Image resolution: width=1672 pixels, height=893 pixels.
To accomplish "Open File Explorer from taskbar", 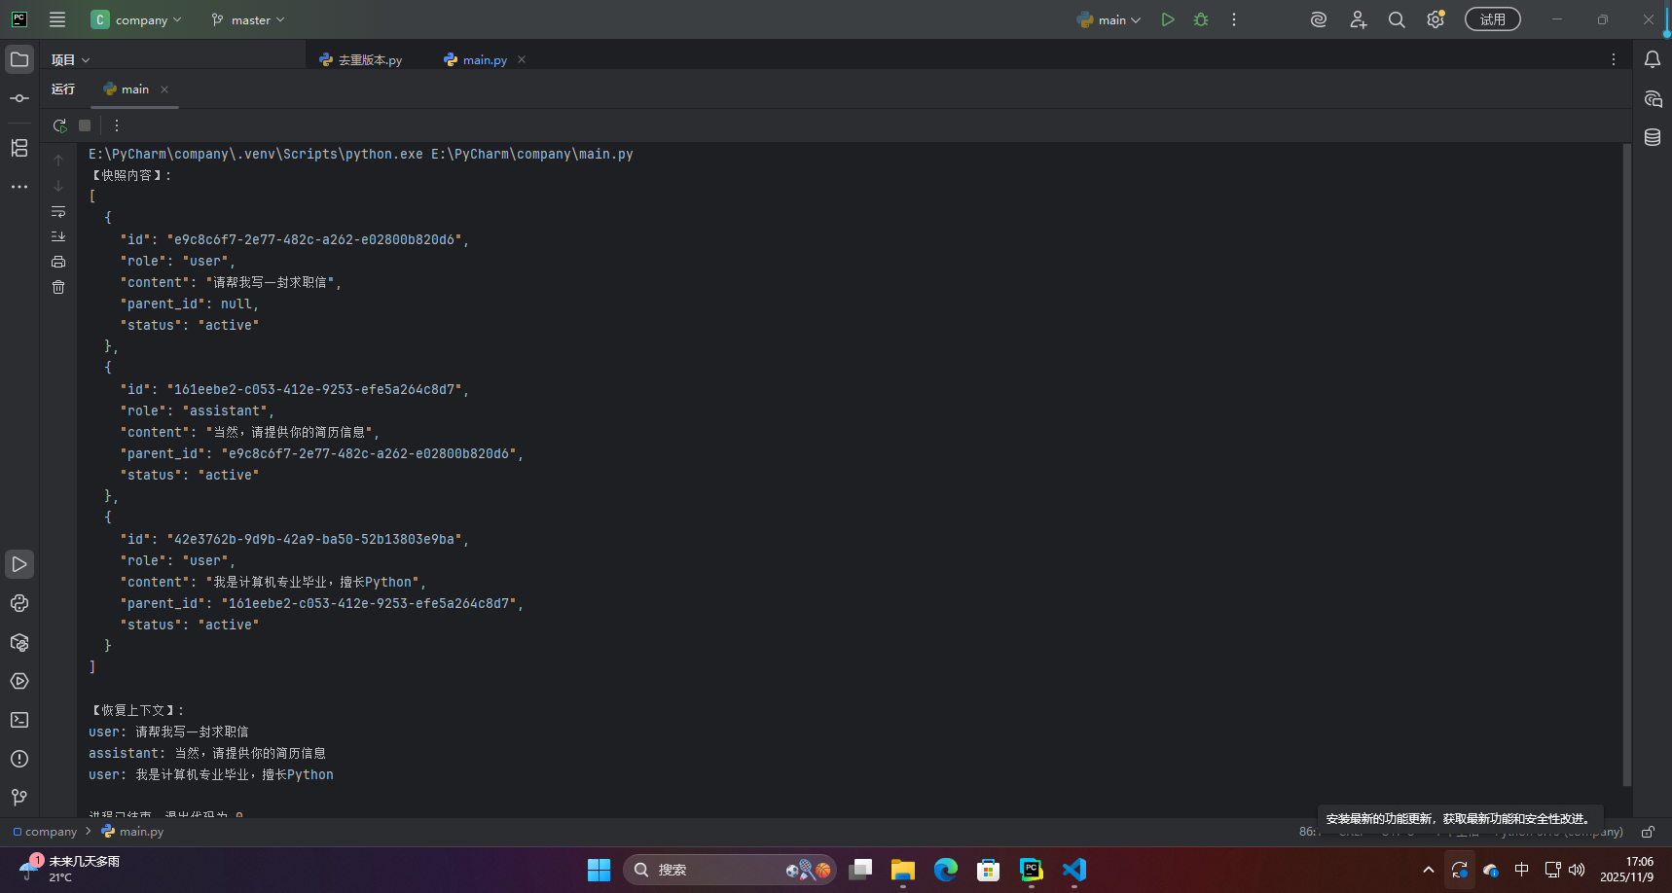I will click(x=903, y=870).
